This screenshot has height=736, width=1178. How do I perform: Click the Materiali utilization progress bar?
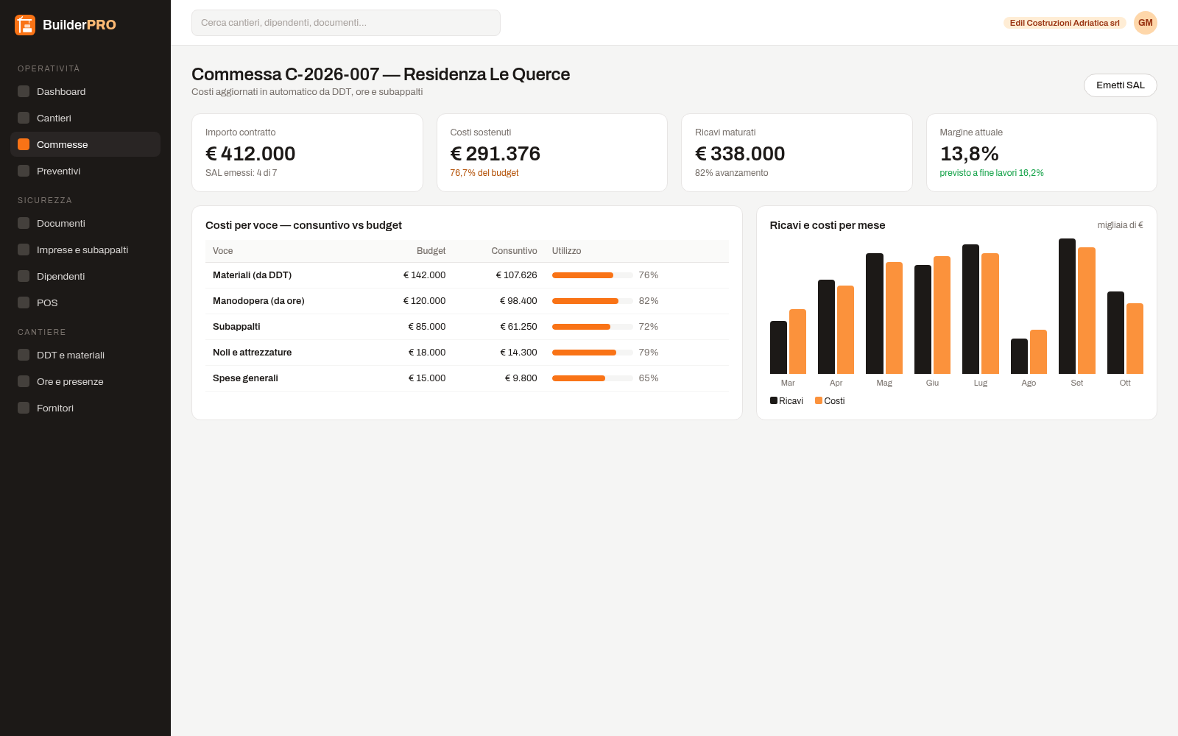click(593, 275)
